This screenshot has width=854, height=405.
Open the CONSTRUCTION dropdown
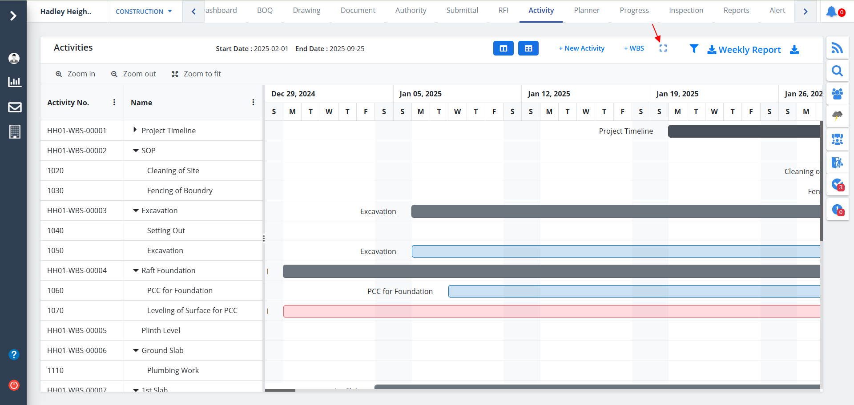click(x=144, y=12)
